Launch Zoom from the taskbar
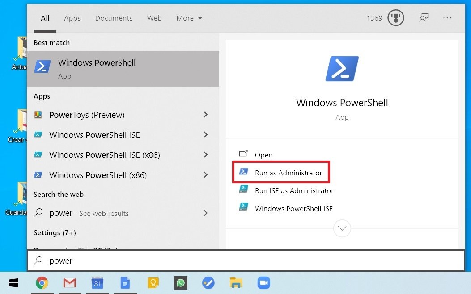Viewport: 471px width, 294px height. click(264, 283)
